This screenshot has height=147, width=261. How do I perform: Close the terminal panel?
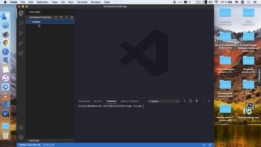click(x=209, y=101)
